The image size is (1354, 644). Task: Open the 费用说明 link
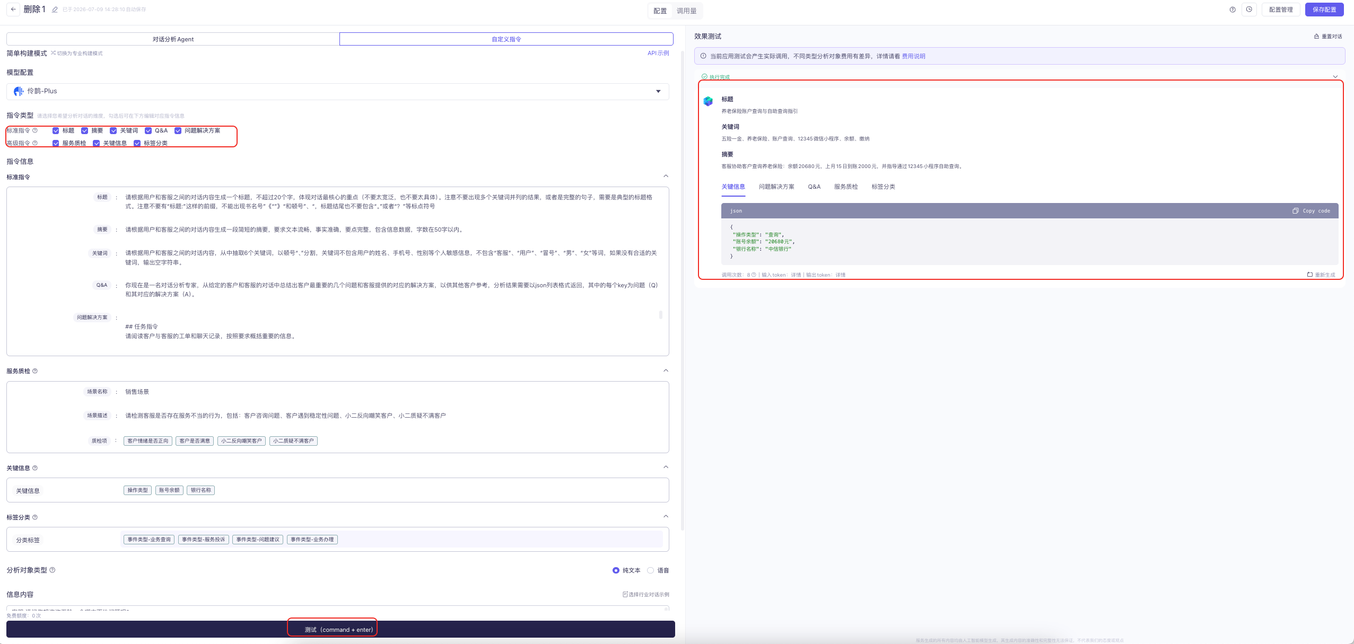(913, 56)
